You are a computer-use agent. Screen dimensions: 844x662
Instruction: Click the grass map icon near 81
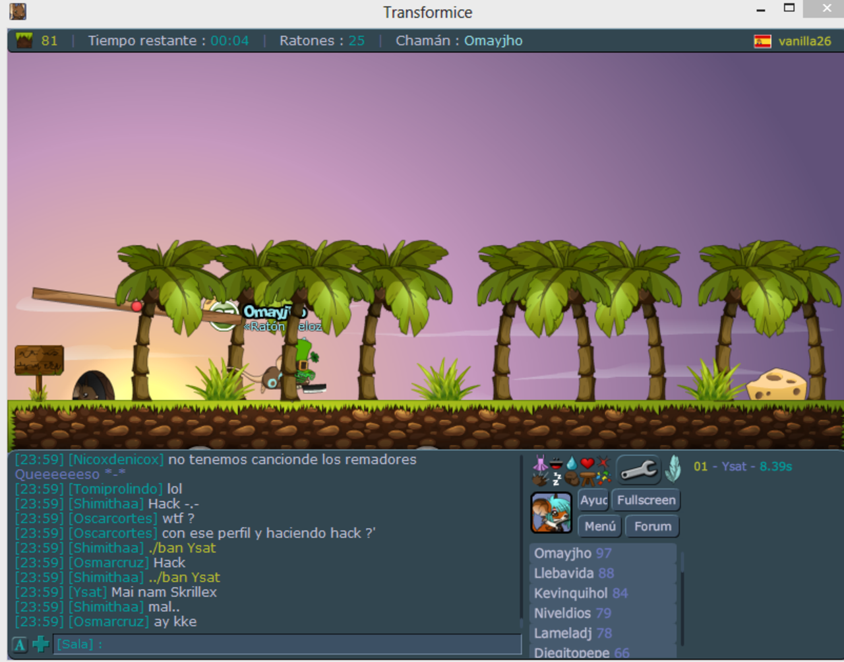[24, 40]
